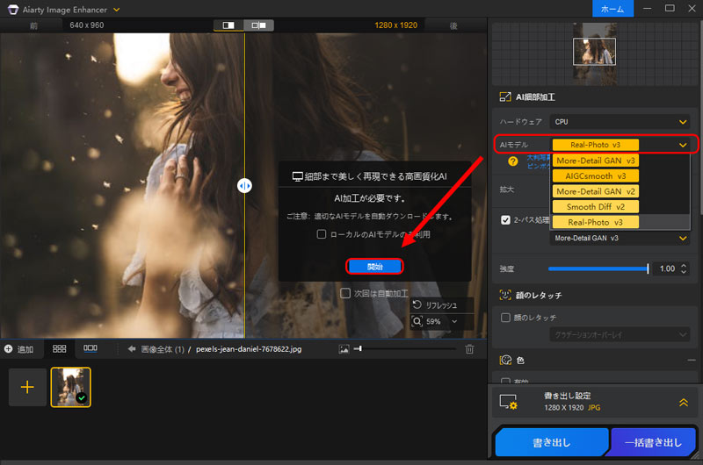
Task: Click file name pexels-jean-daniel-7678622.jpg
Action: [249, 349]
